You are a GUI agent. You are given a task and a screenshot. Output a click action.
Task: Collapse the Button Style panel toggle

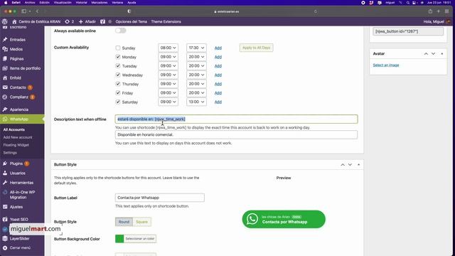click(358, 164)
